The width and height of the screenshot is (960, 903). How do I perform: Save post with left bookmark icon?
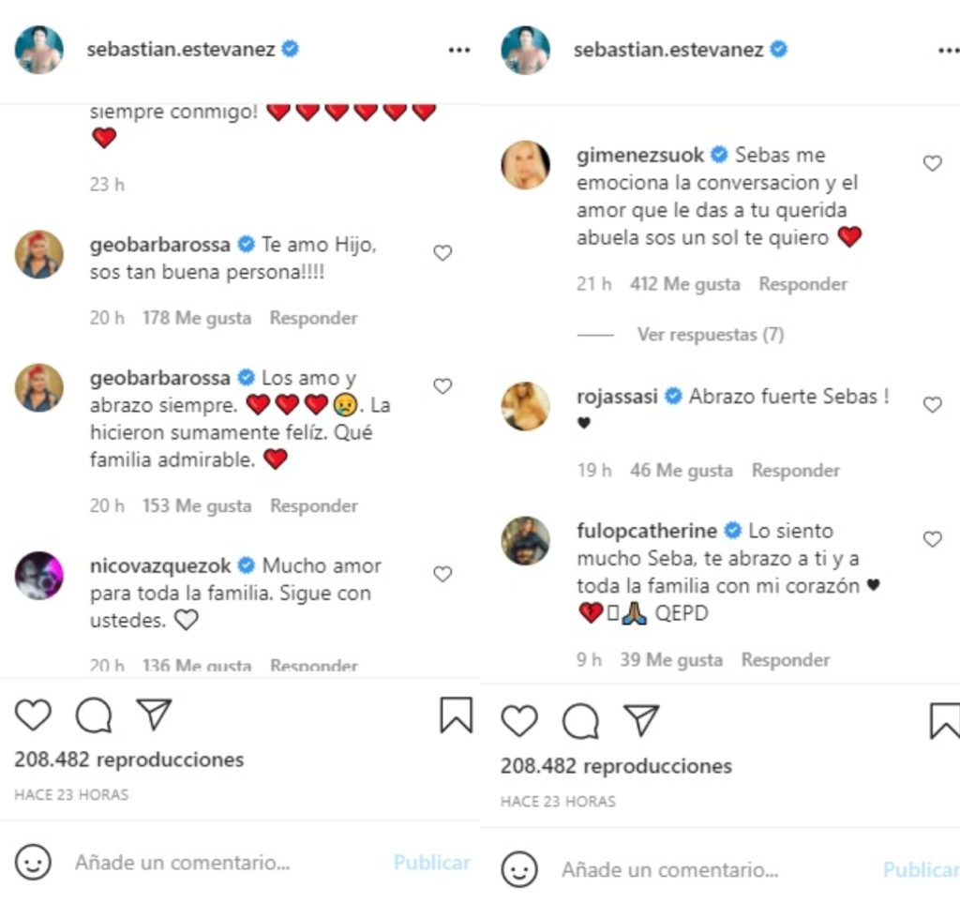pyautogui.click(x=456, y=715)
